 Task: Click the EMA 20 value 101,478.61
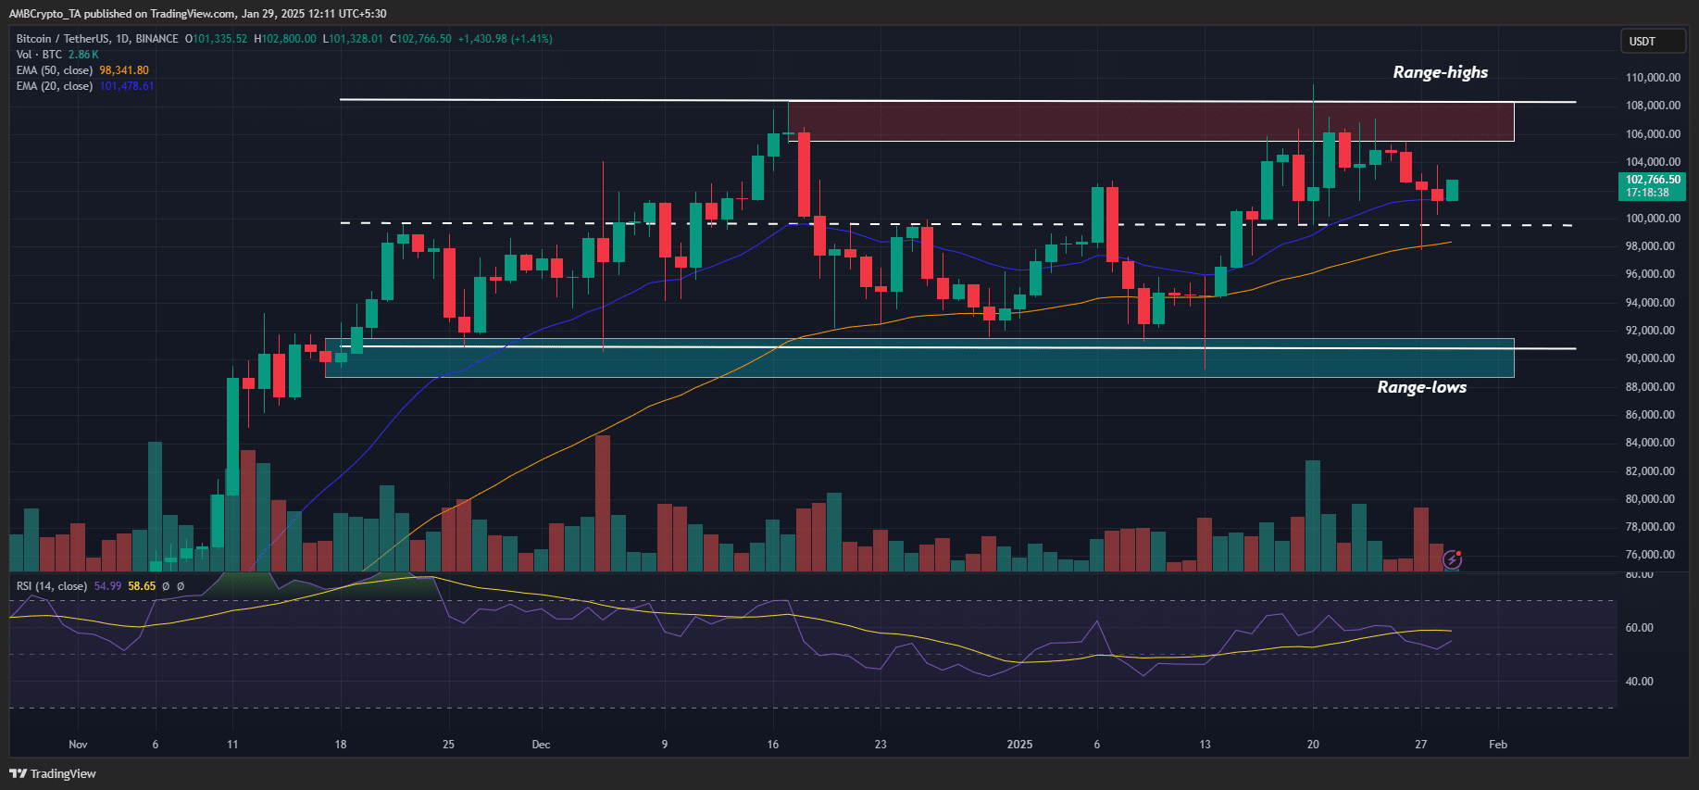click(x=127, y=86)
